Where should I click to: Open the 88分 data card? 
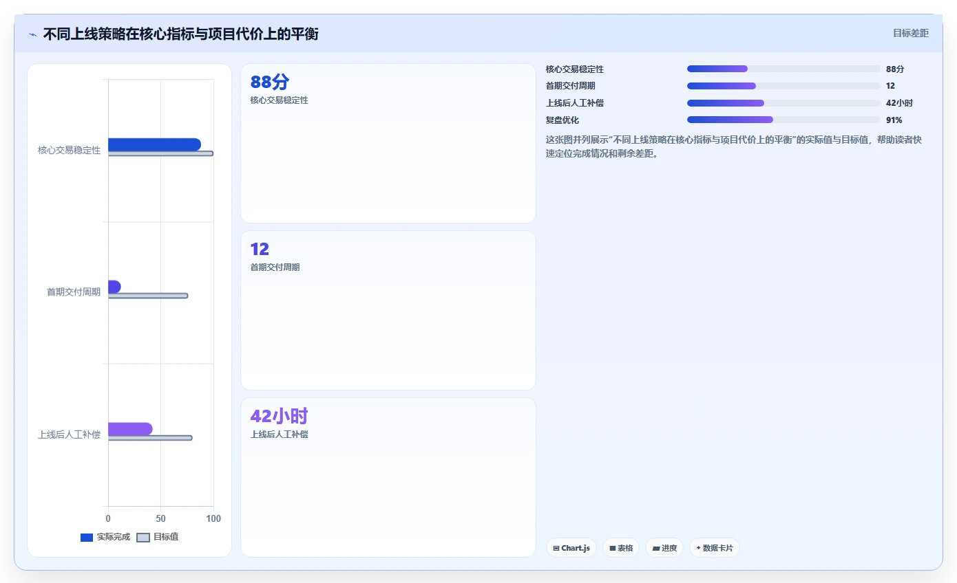click(x=388, y=143)
